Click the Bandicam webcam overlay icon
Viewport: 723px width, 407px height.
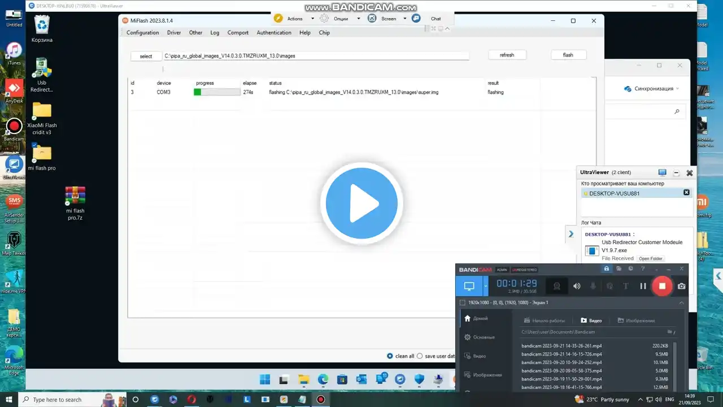[x=556, y=286]
